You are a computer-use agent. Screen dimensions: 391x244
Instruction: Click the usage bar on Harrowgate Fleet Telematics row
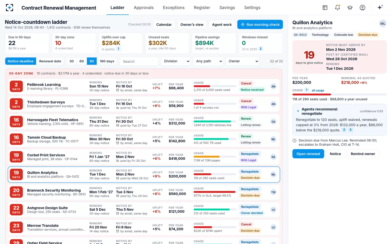[x=215, y=121]
